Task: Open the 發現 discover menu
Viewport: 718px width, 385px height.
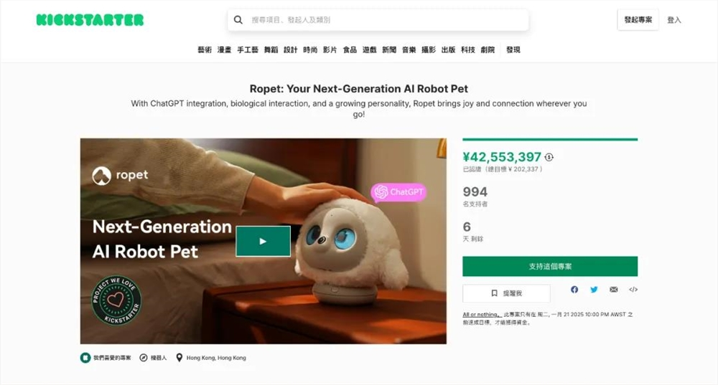Action: tap(513, 49)
